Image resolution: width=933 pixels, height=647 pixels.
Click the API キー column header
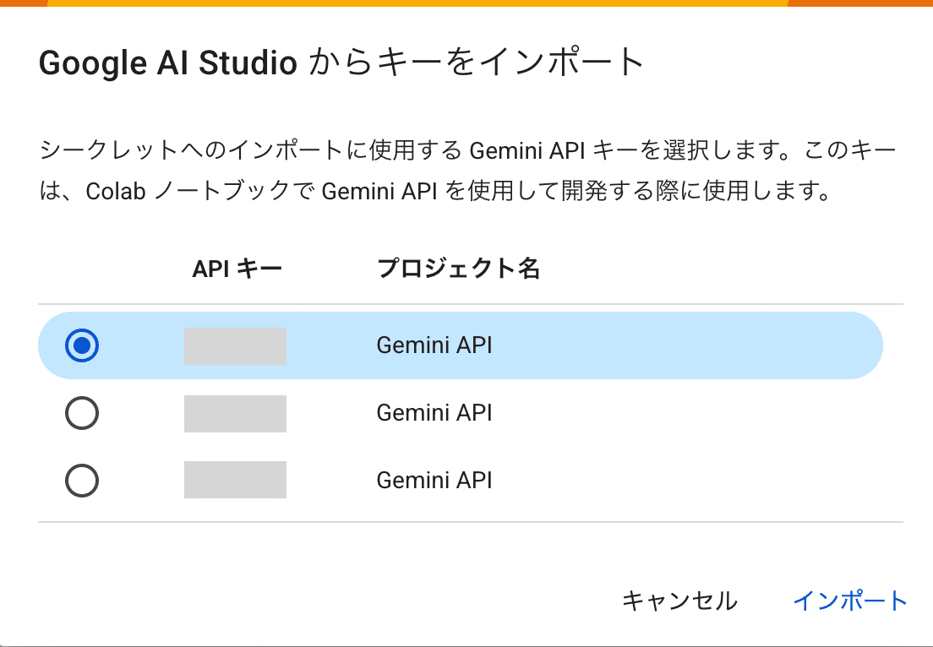pos(235,267)
